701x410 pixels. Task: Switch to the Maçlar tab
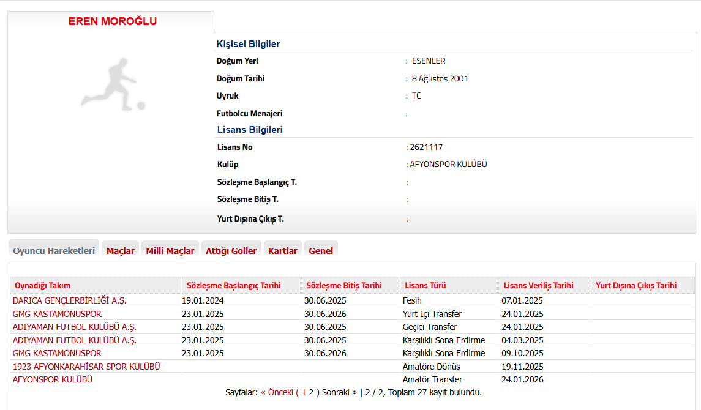click(x=120, y=251)
